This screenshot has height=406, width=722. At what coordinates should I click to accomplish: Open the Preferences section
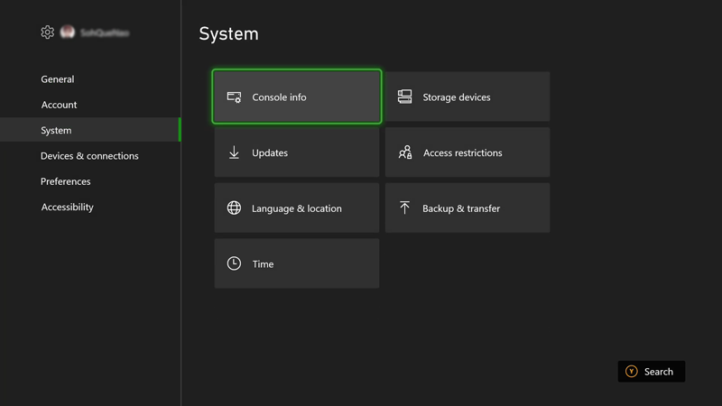(65, 181)
